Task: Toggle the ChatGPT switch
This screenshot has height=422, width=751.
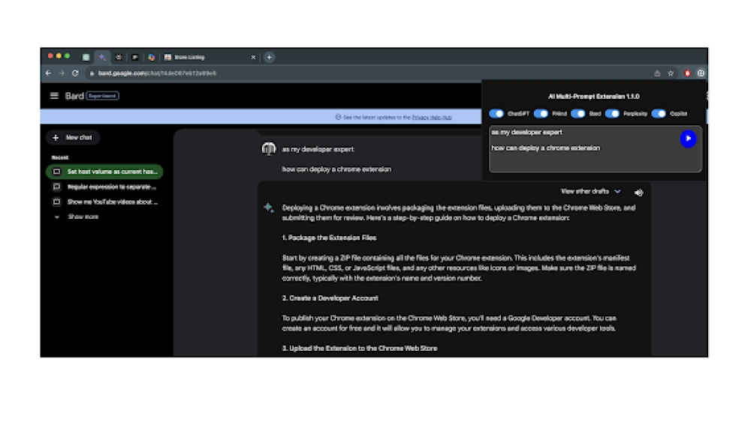Action: pos(496,114)
